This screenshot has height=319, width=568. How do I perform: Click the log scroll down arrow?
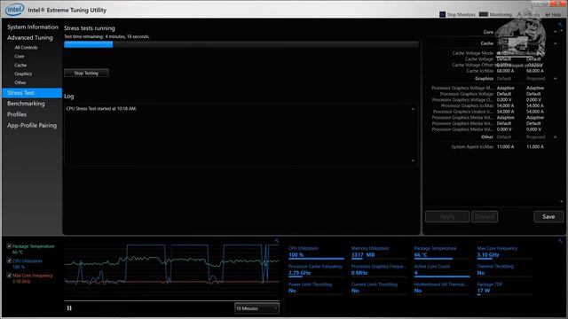point(413,160)
